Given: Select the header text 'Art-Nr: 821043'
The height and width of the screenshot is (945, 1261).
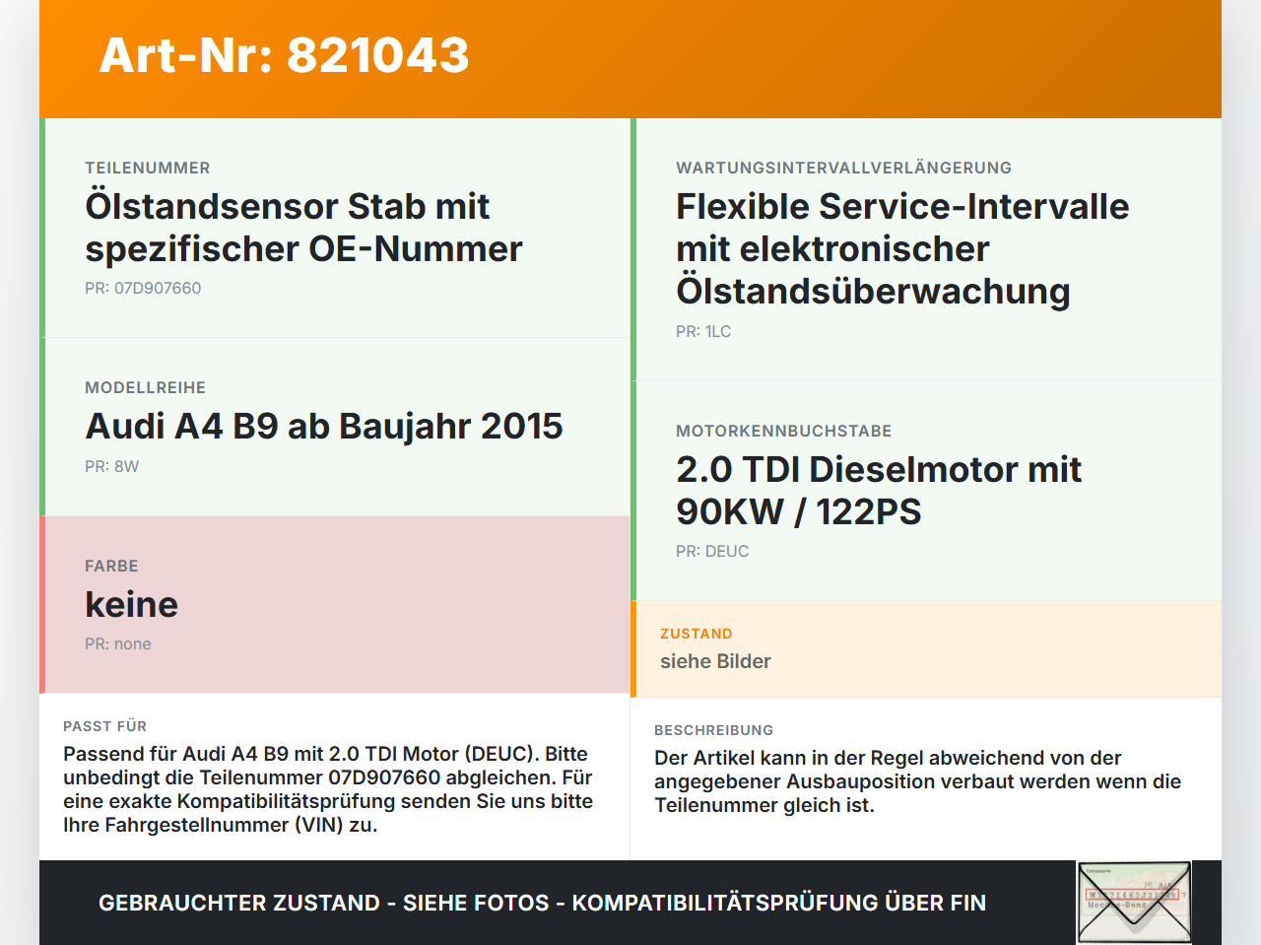Looking at the screenshot, I should click(284, 55).
